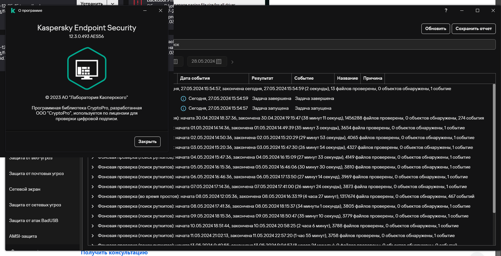The height and width of the screenshot is (256, 501).
Task: Close the reports window with the X
Action: click(x=493, y=10)
